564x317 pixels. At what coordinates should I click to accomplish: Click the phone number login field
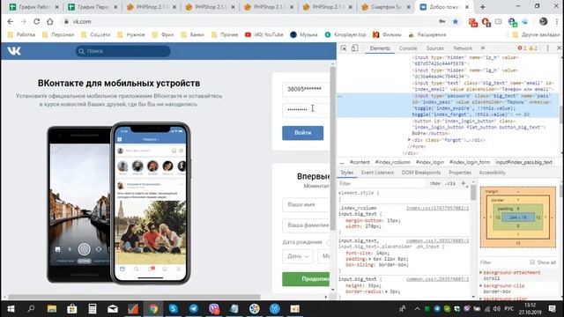tap(306, 89)
